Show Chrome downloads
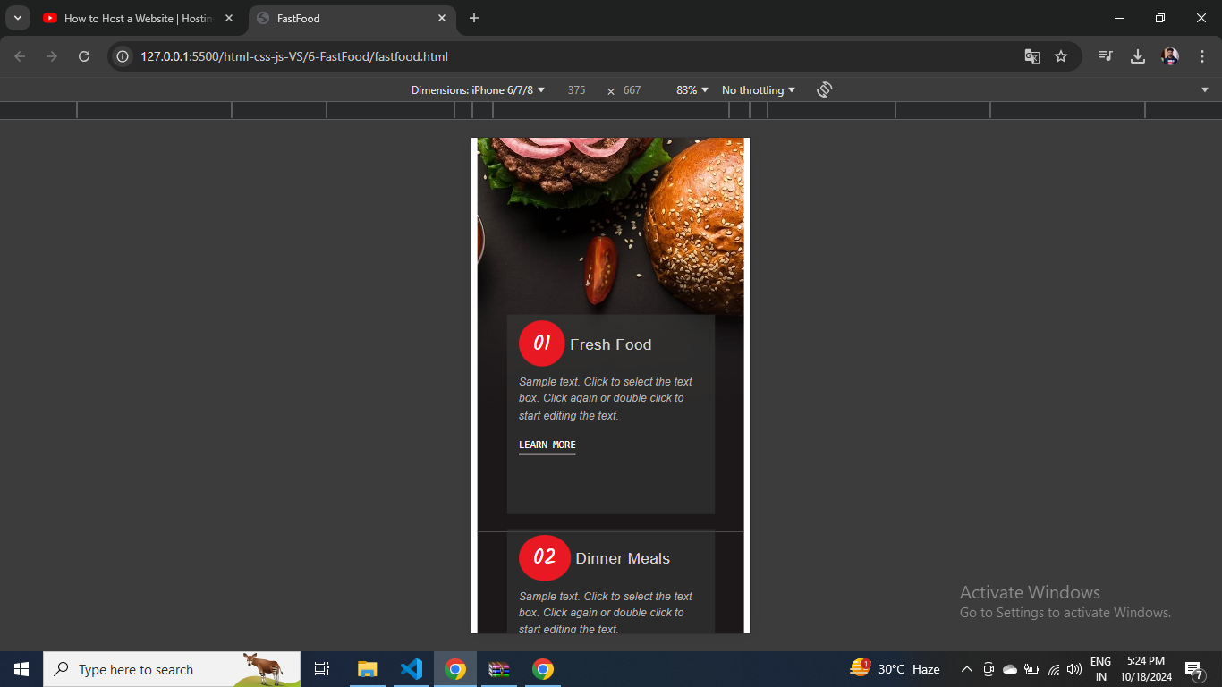Screen dimensions: 1222x687 (x=1138, y=56)
